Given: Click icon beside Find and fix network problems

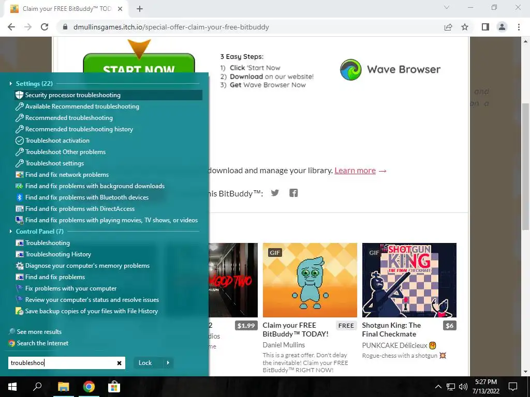Looking at the screenshot, I should (x=19, y=175).
